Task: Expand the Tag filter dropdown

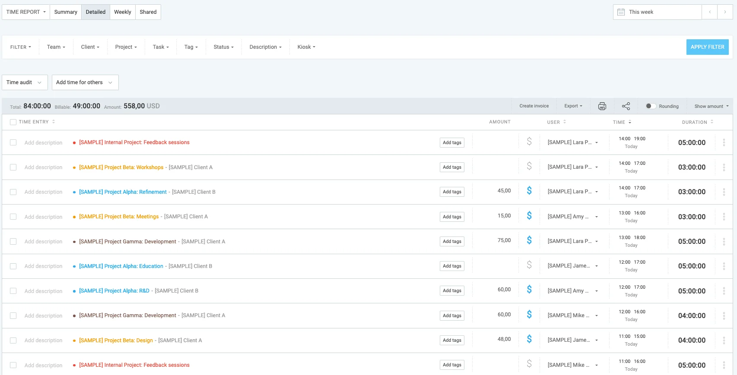Action: coord(191,47)
